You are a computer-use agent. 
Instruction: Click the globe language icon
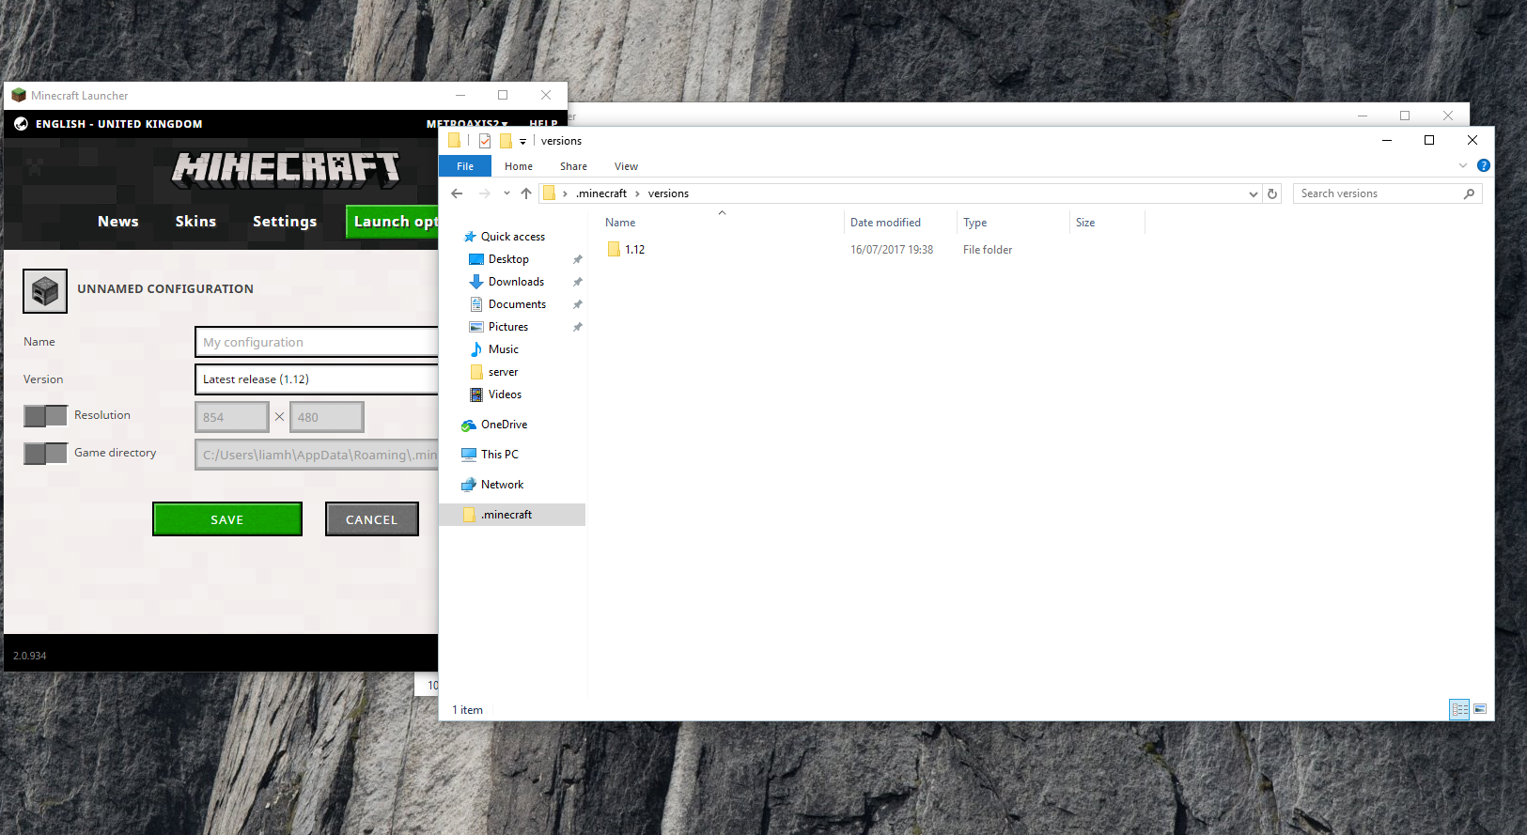click(x=21, y=124)
